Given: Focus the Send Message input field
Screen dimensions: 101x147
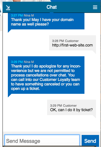Looking at the screenshot, I should (42, 141).
